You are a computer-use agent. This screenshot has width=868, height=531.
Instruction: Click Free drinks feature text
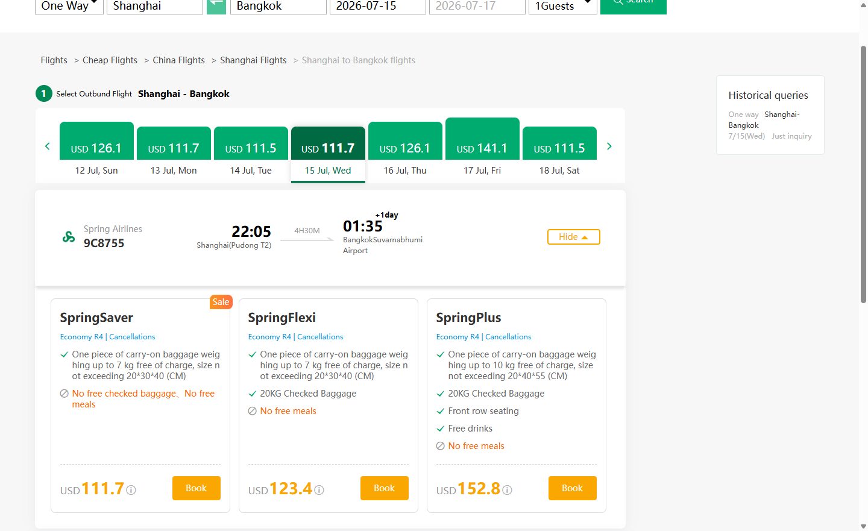(x=470, y=429)
